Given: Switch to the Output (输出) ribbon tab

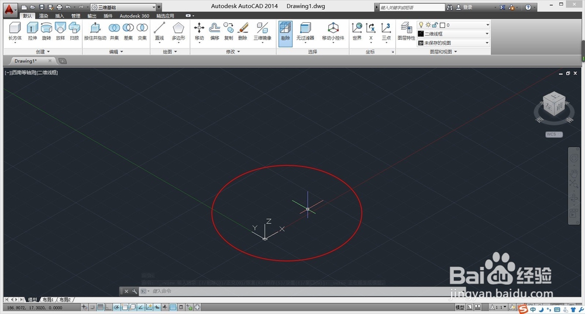Looking at the screenshot, I should pyautogui.click(x=92, y=16).
